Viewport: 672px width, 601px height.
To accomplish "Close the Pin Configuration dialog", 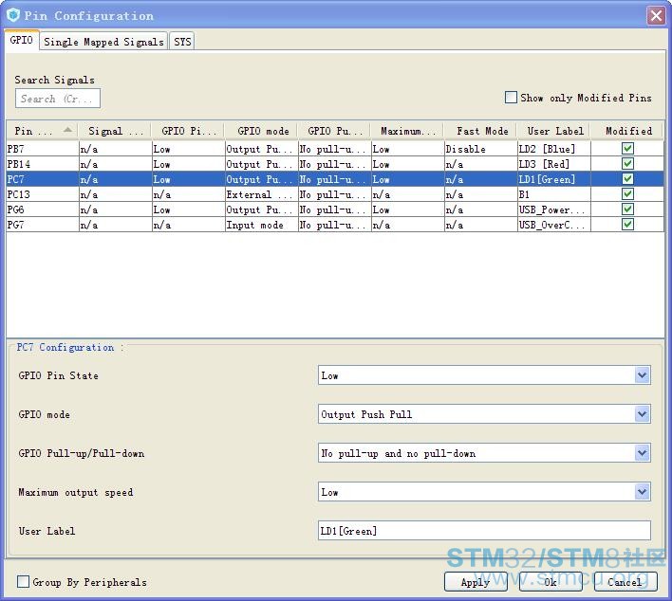I will coord(656,16).
